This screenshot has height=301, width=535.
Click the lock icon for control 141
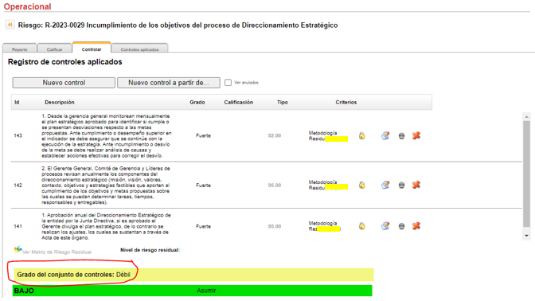coord(362,226)
